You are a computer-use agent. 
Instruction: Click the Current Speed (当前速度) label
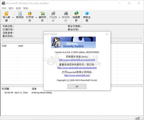(x=8, y=33)
